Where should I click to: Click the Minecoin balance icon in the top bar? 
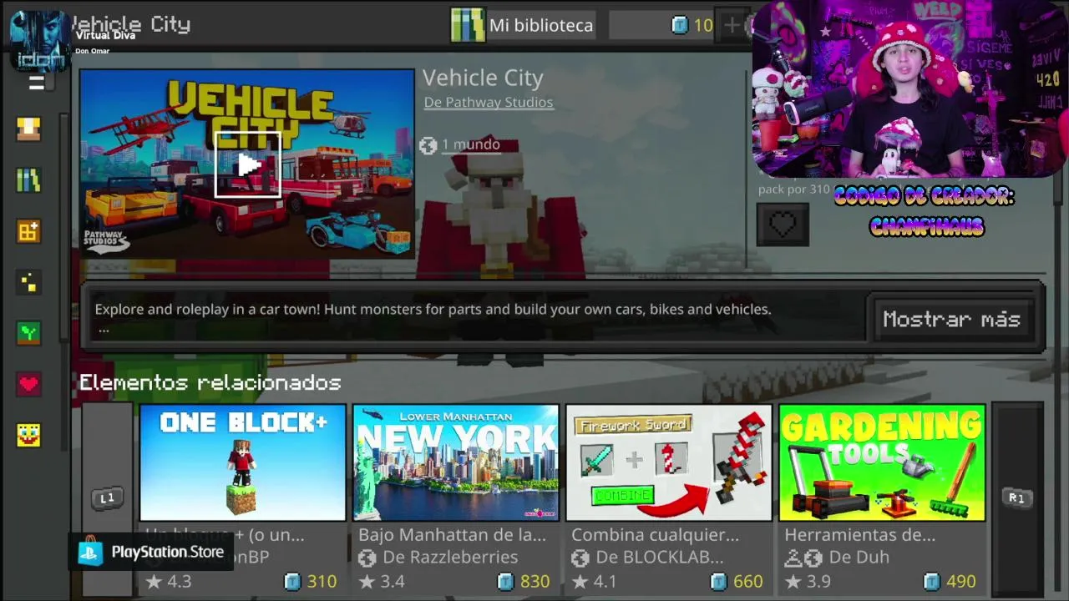tap(680, 25)
